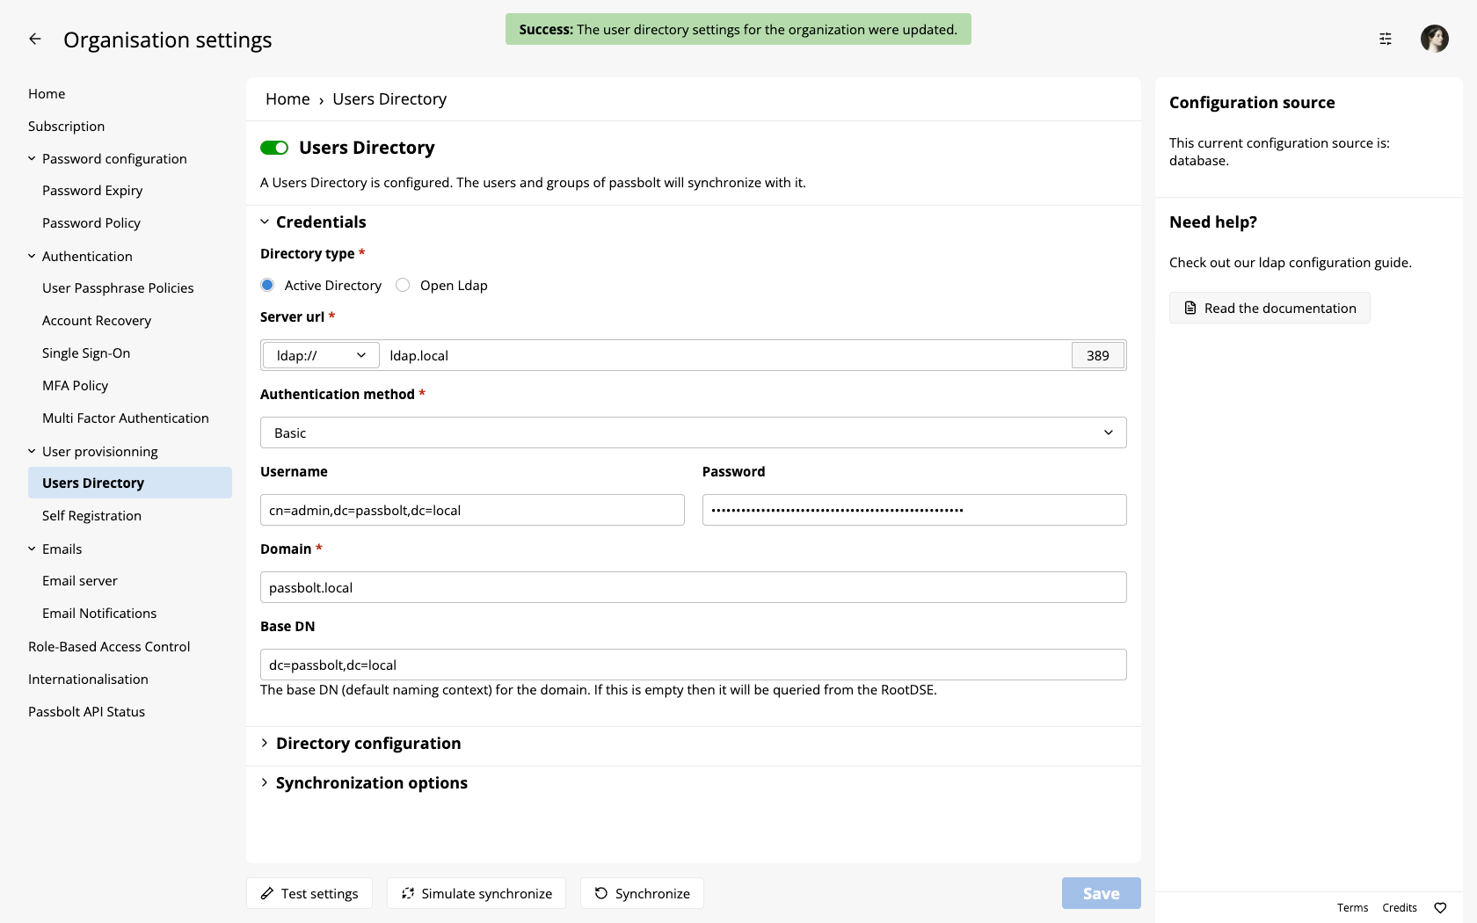Select Users Directory in the sidebar
This screenshot has height=923, width=1477.
click(x=130, y=483)
